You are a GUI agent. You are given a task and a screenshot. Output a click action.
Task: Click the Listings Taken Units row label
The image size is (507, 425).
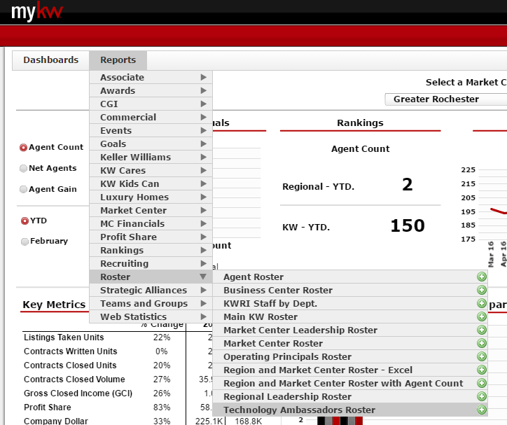[x=64, y=337]
